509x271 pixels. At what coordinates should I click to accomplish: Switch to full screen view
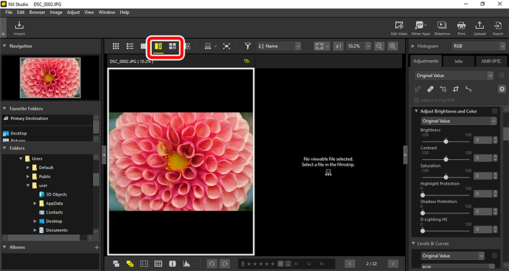(226, 46)
